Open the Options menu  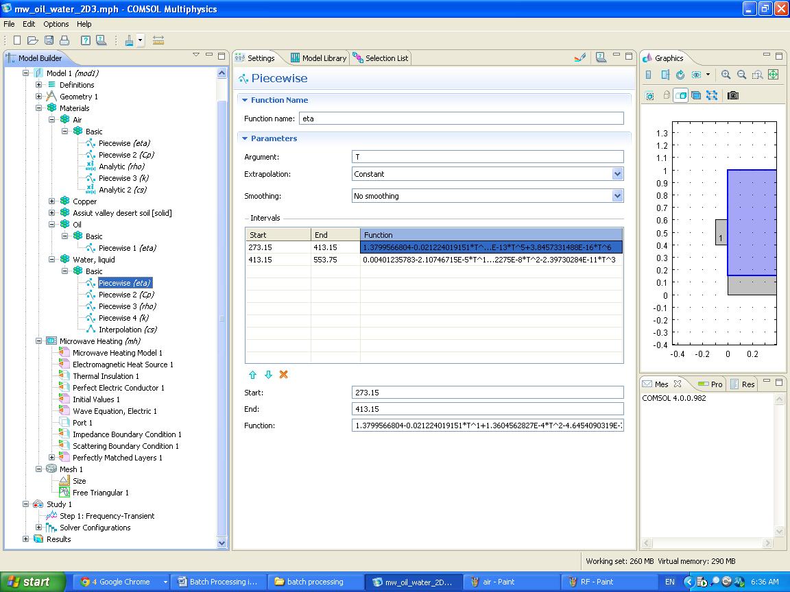[56, 24]
